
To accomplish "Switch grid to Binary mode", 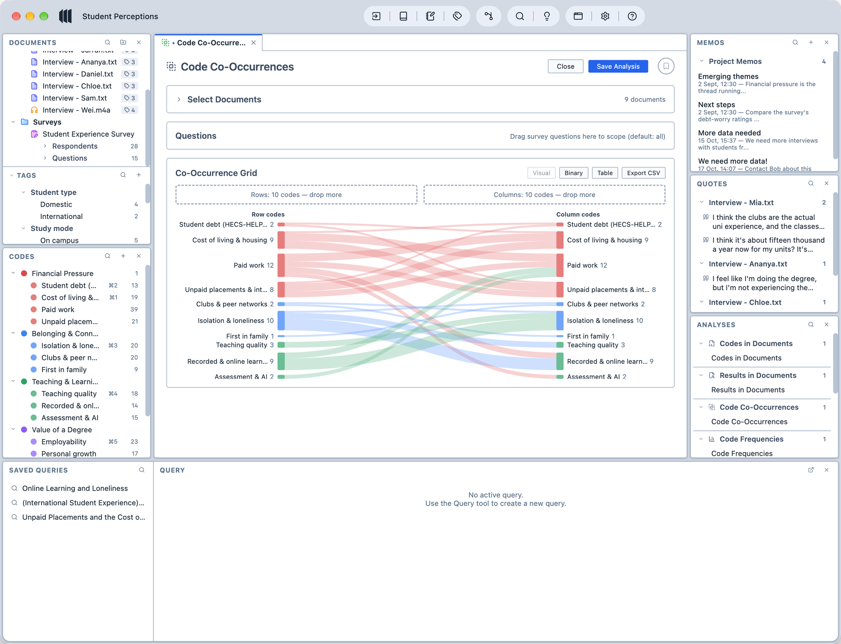I will pos(574,173).
